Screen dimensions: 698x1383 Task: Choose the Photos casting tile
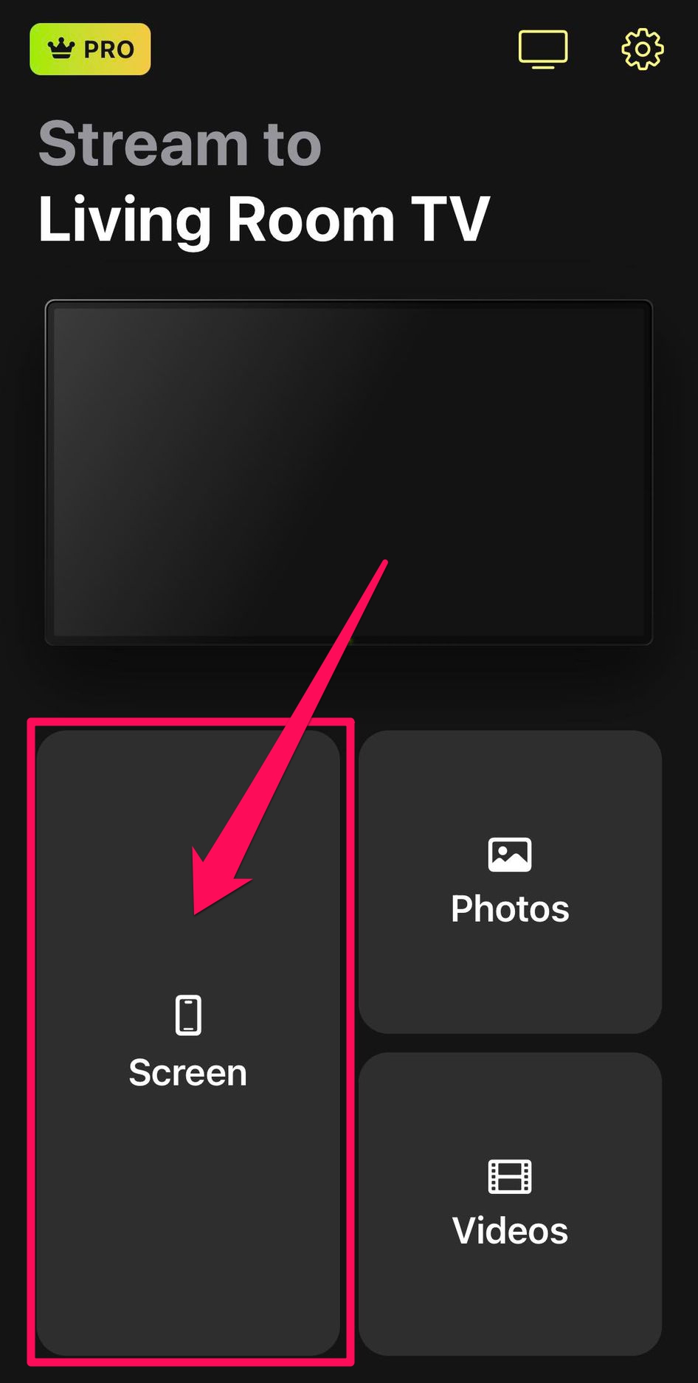510,882
